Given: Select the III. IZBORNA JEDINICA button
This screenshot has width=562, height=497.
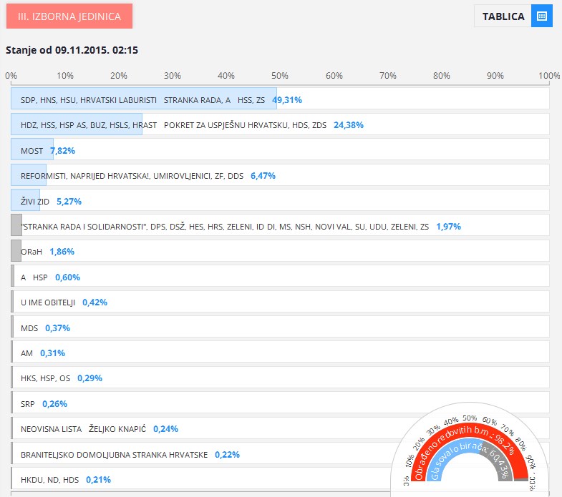Looking at the screenshot, I should tap(69, 16).
